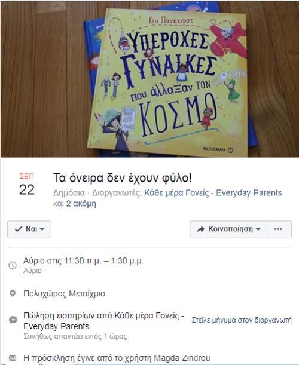
Task: Click the Πώληση εισιτηρίων ticket seller text
Action: pyautogui.click(x=103, y=321)
